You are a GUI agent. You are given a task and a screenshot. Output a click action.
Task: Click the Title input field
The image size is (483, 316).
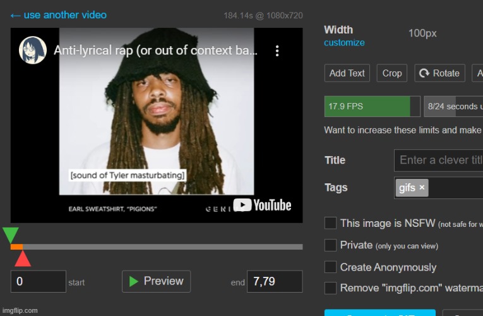click(x=438, y=161)
